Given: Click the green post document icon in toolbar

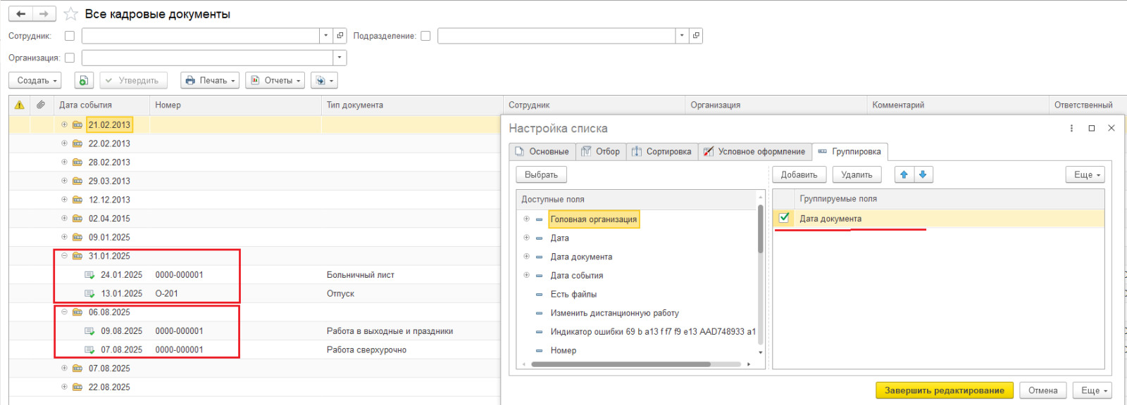Looking at the screenshot, I should pos(83,81).
